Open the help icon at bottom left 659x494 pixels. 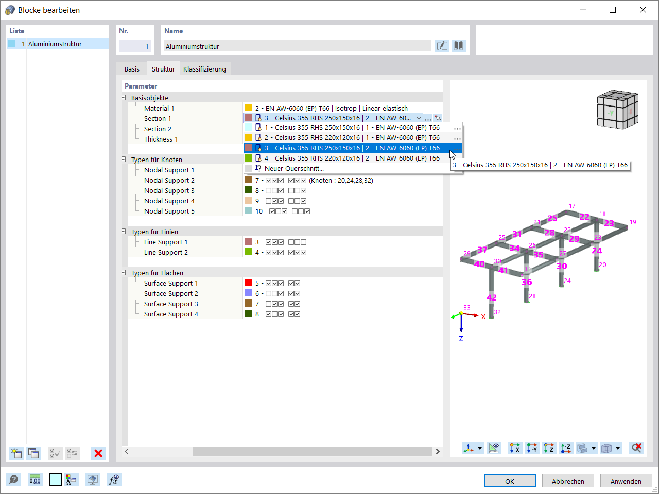click(x=14, y=480)
